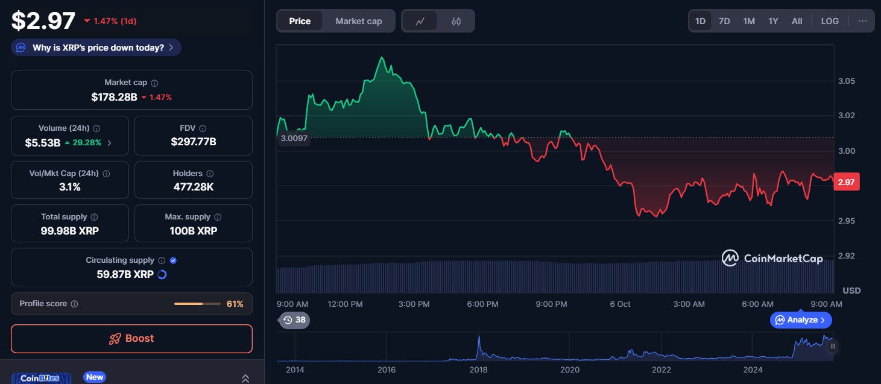Screen dimensions: 881x384
Task: Open the 38 history events badge
Action: point(294,320)
